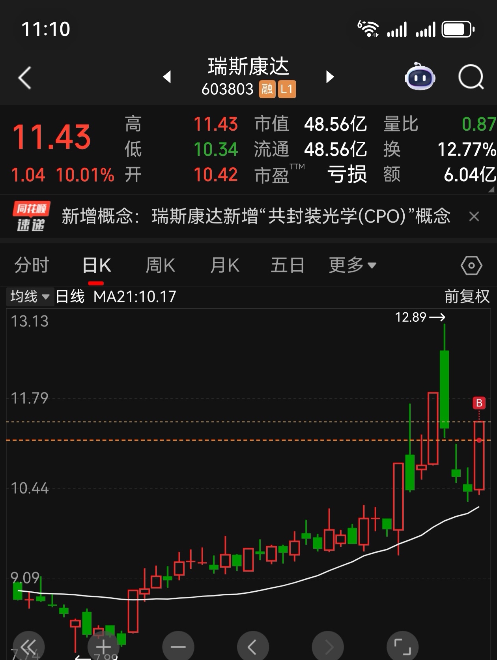Switch to 月K tab
The height and width of the screenshot is (660, 497).
(x=224, y=265)
